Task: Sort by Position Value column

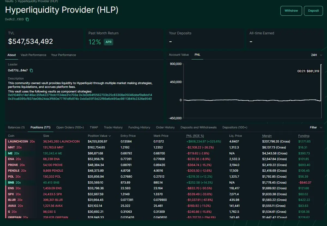Action: (x=99, y=136)
